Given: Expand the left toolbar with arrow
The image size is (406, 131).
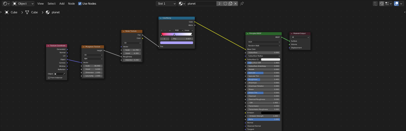Looking at the screenshot, I should (1, 12).
